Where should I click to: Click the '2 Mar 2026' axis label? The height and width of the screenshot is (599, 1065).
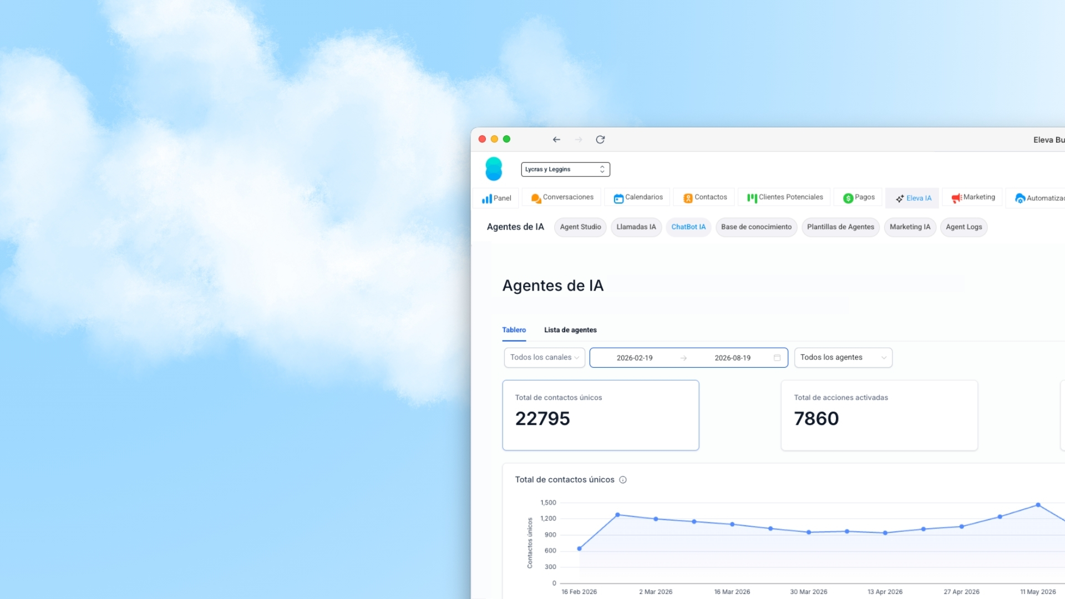point(656,592)
